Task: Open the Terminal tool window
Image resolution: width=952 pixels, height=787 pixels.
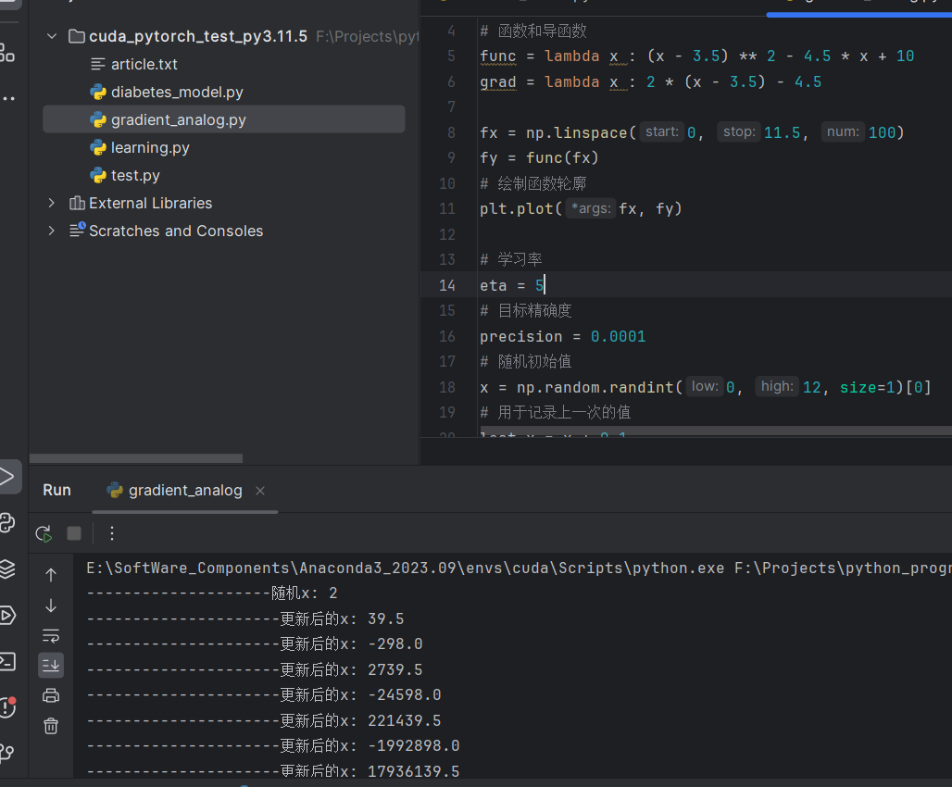Action: coord(7,661)
